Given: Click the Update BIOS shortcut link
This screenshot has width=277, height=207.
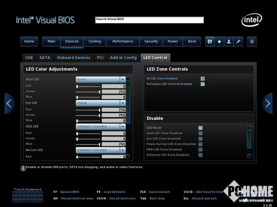Looking at the screenshot, I should tap(70, 192).
